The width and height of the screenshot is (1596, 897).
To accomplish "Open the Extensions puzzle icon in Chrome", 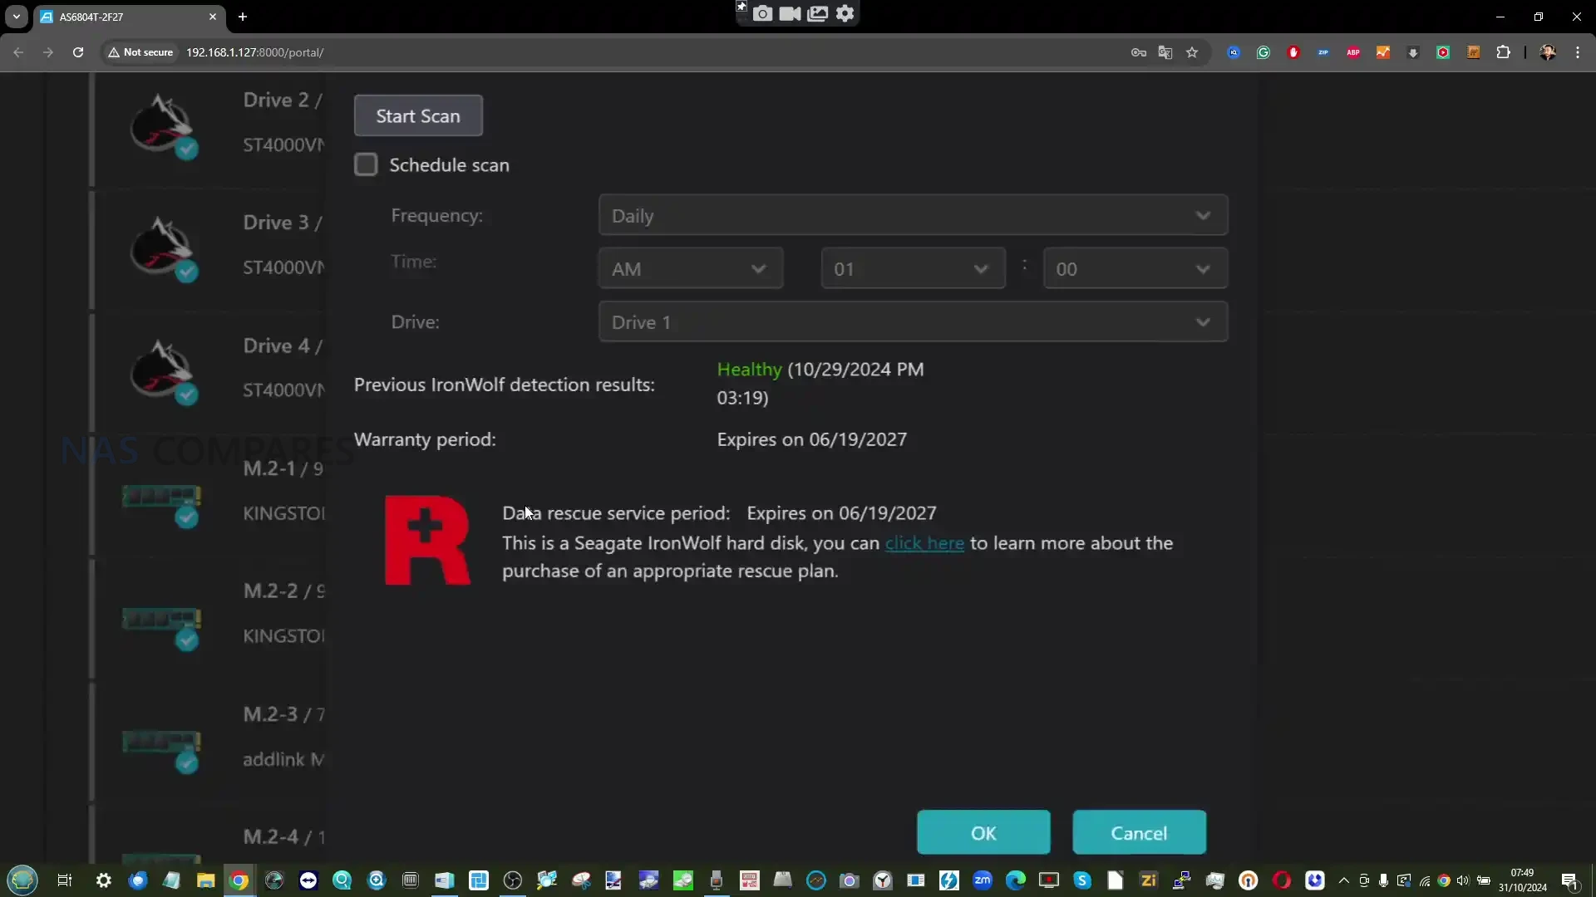I will click(x=1503, y=52).
